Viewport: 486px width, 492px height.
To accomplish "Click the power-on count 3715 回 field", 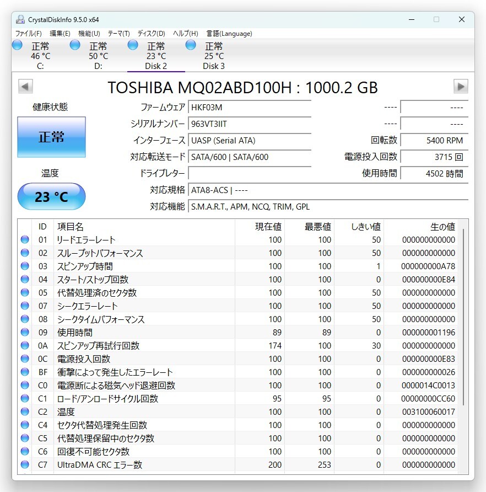I will (x=434, y=157).
